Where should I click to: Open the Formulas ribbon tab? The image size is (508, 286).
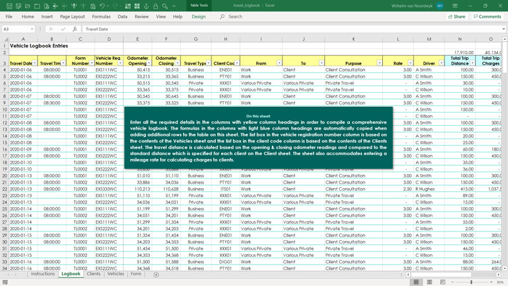click(101, 17)
